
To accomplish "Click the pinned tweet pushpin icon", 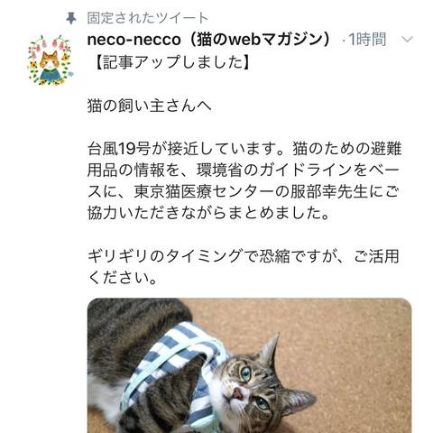I will [71, 18].
